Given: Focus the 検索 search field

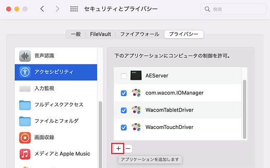Looking at the screenshot, I should (x=233, y=9).
